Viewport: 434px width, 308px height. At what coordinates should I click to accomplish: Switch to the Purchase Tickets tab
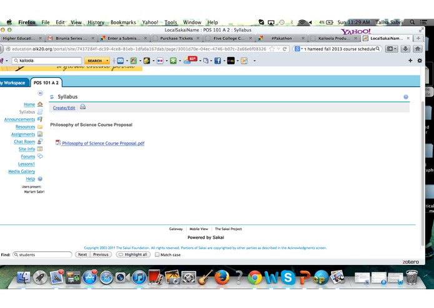coord(176,38)
